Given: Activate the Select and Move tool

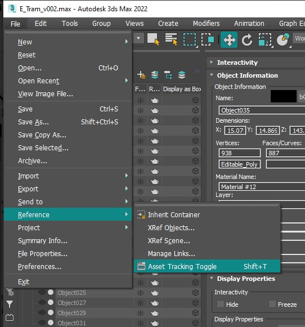Looking at the screenshot, I should click(x=229, y=39).
